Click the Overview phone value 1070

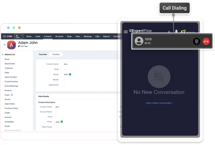[66, 74]
